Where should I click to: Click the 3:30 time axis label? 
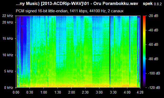(113, 92)
